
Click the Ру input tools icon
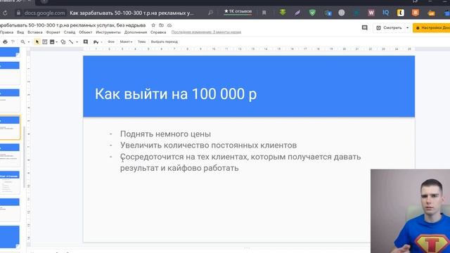(x=96, y=42)
